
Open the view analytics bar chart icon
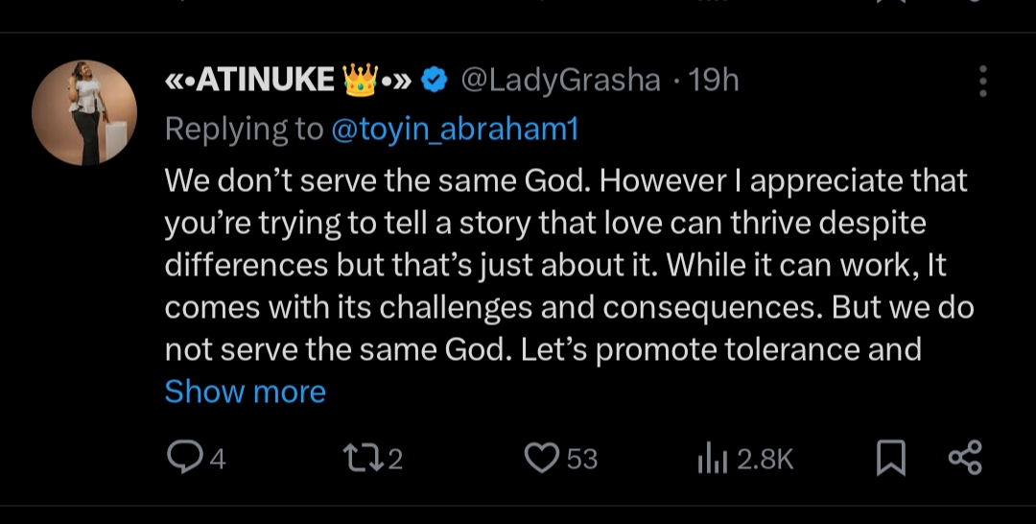tap(712, 460)
